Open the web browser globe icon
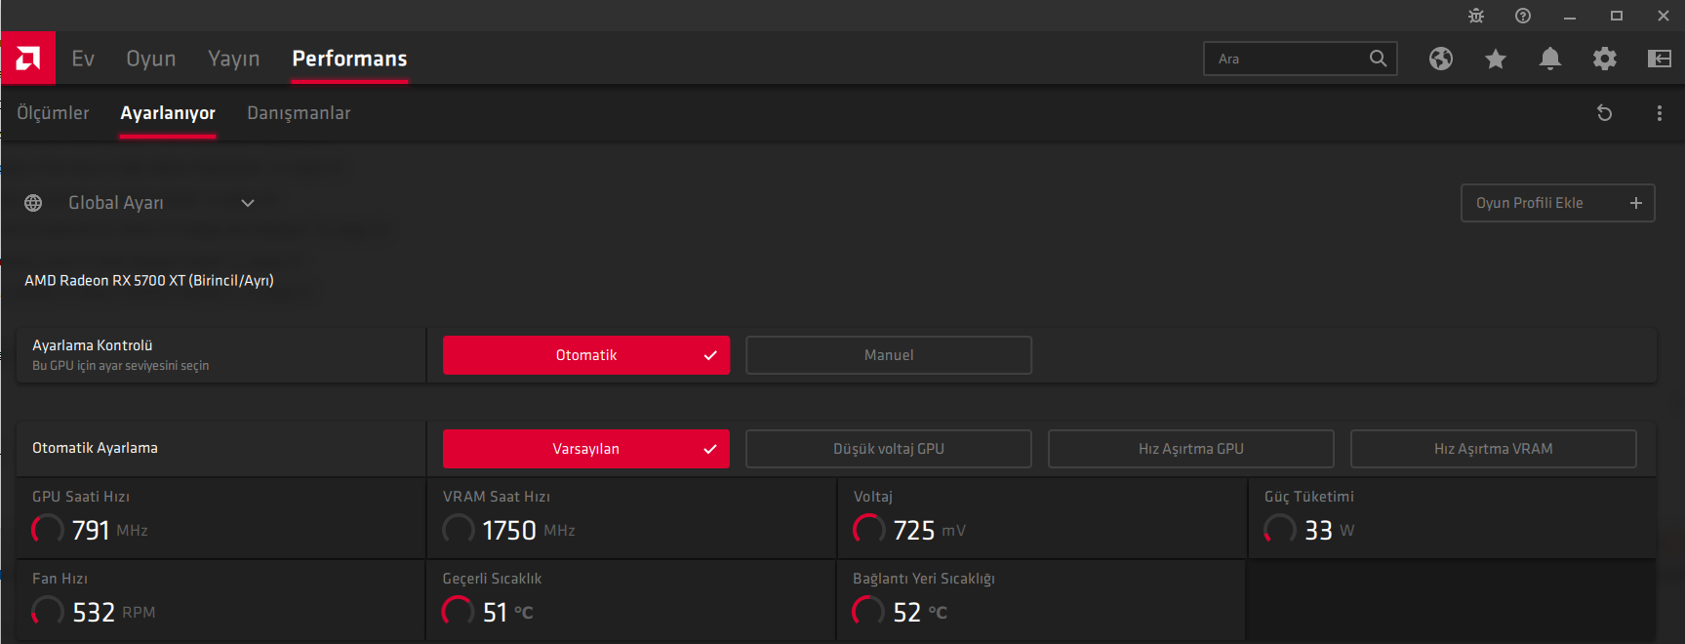 point(1441,59)
